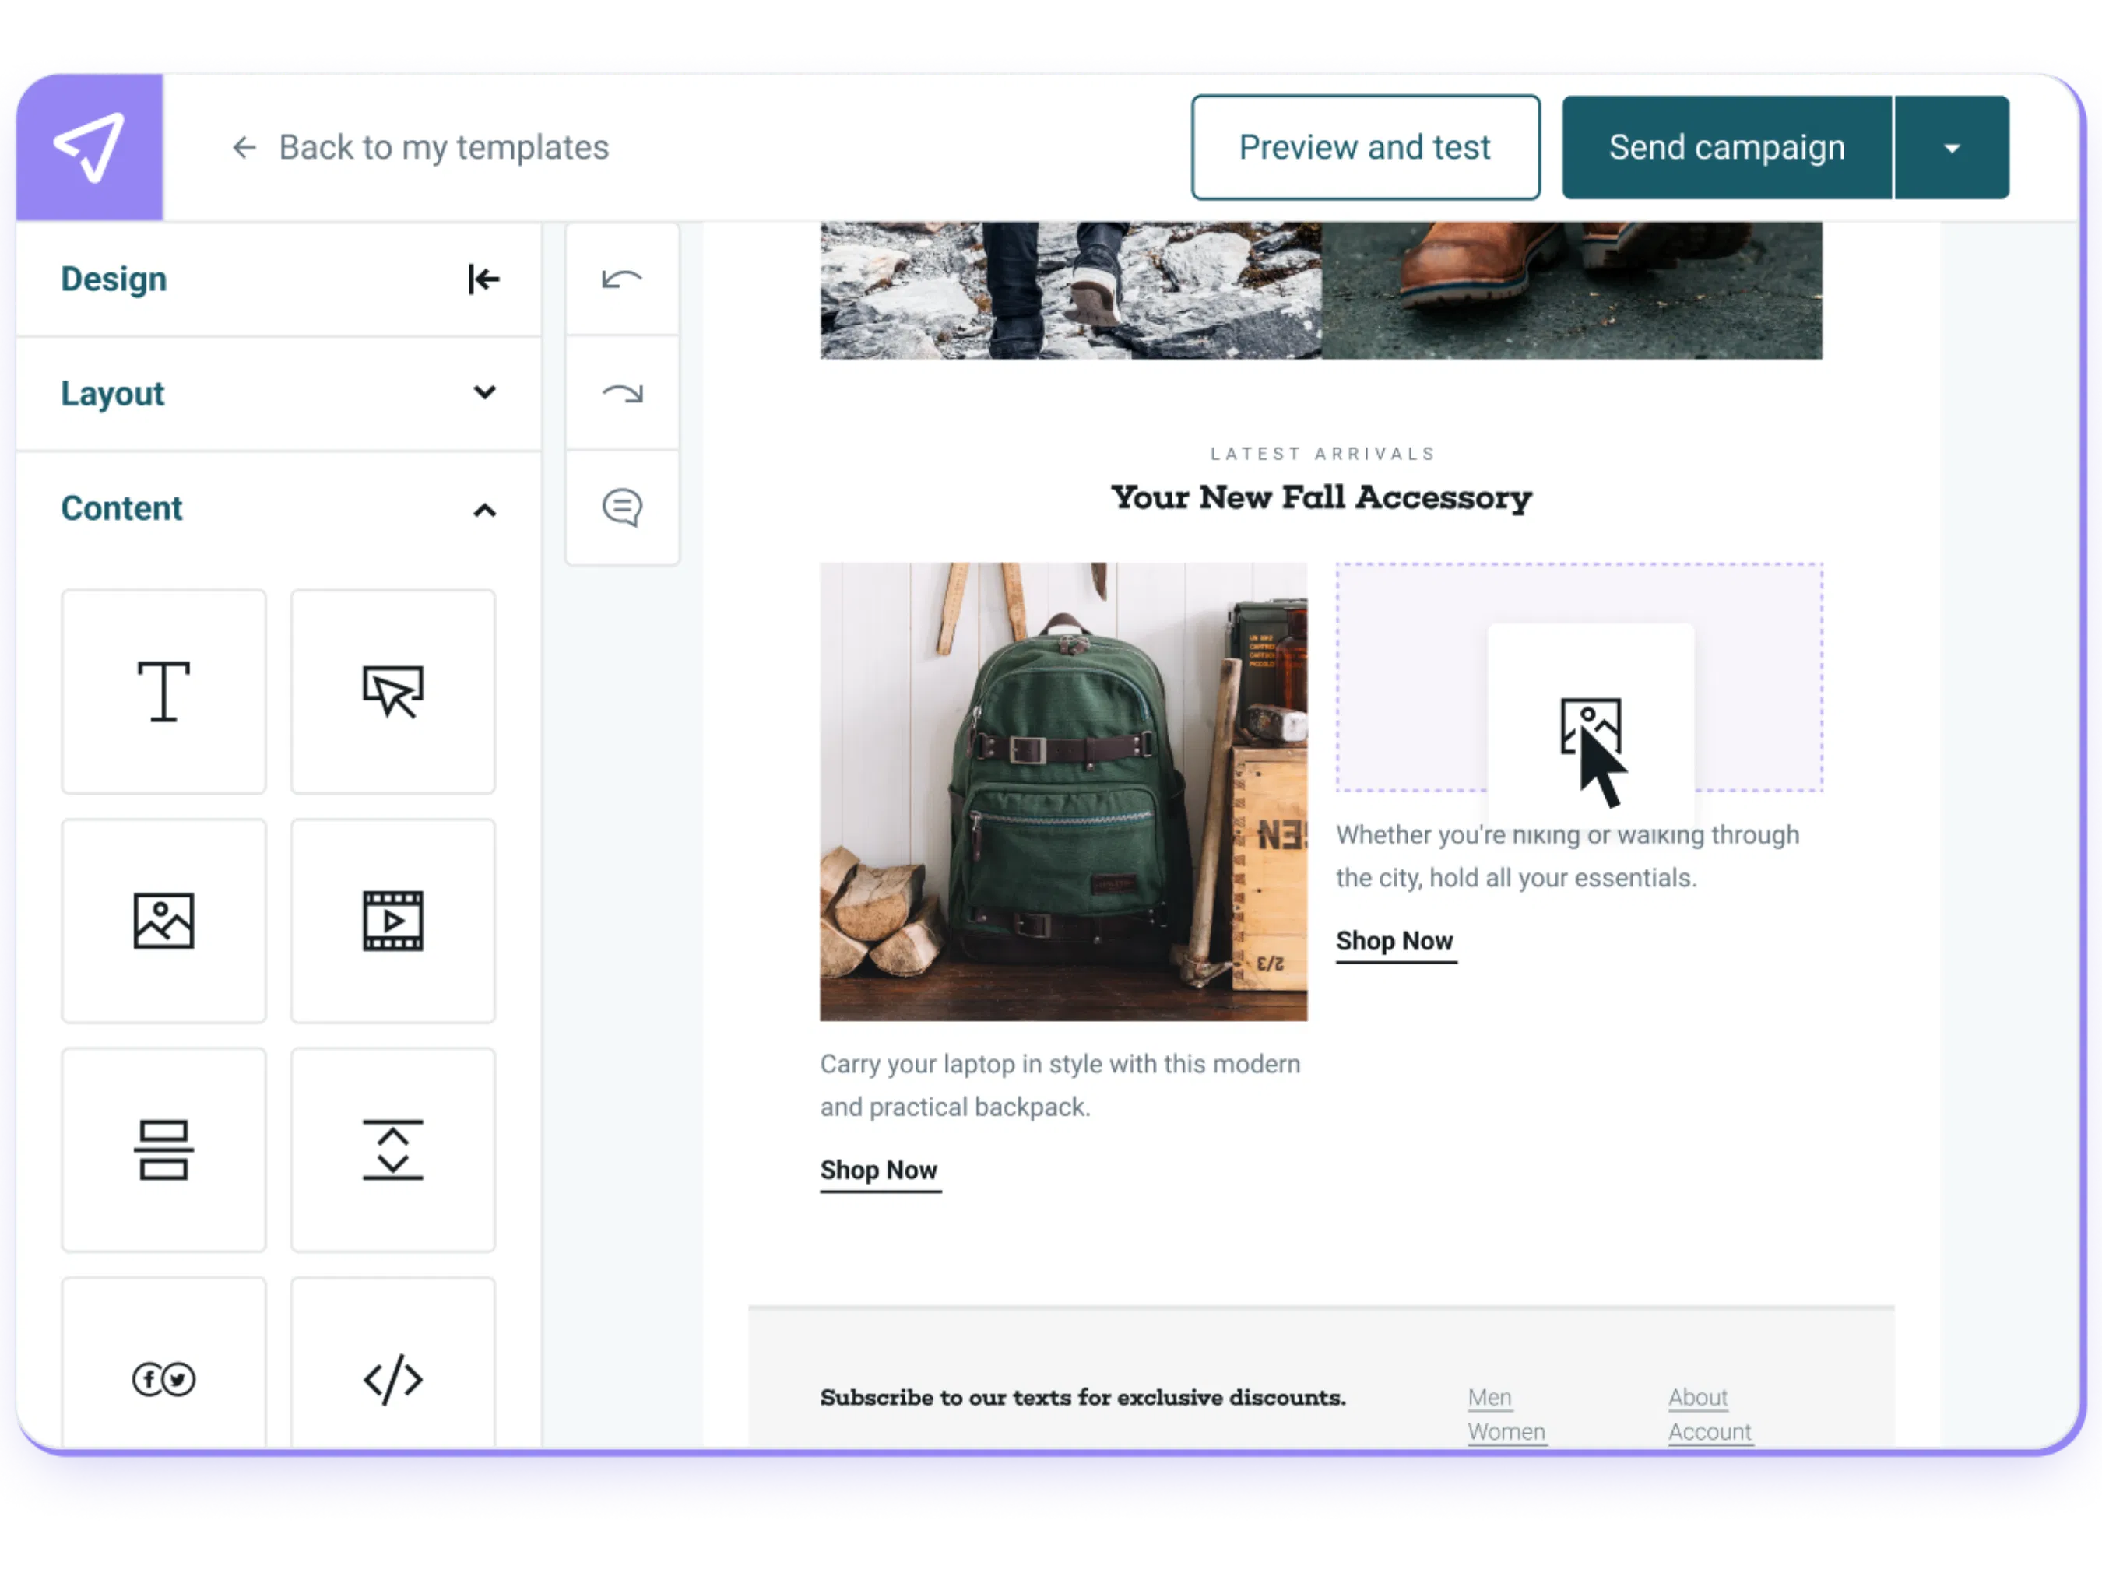Open the Women footer link

(1506, 1431)
